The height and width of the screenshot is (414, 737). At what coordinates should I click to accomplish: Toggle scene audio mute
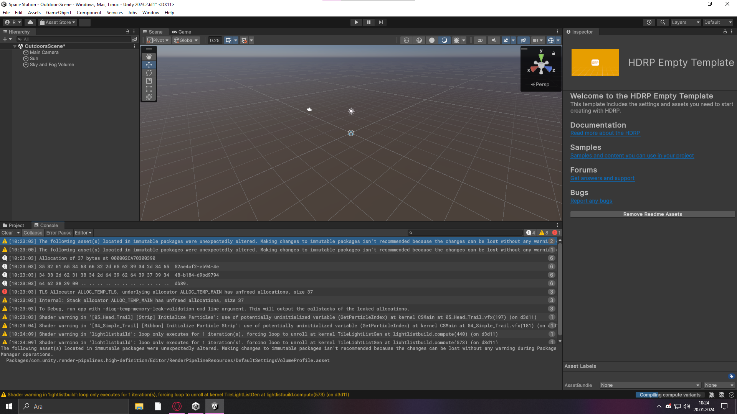494,40
